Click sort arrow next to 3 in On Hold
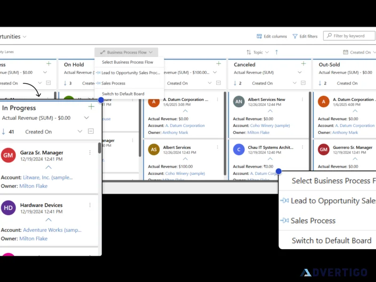Viewport: 376px width, 282px height. 65,83
